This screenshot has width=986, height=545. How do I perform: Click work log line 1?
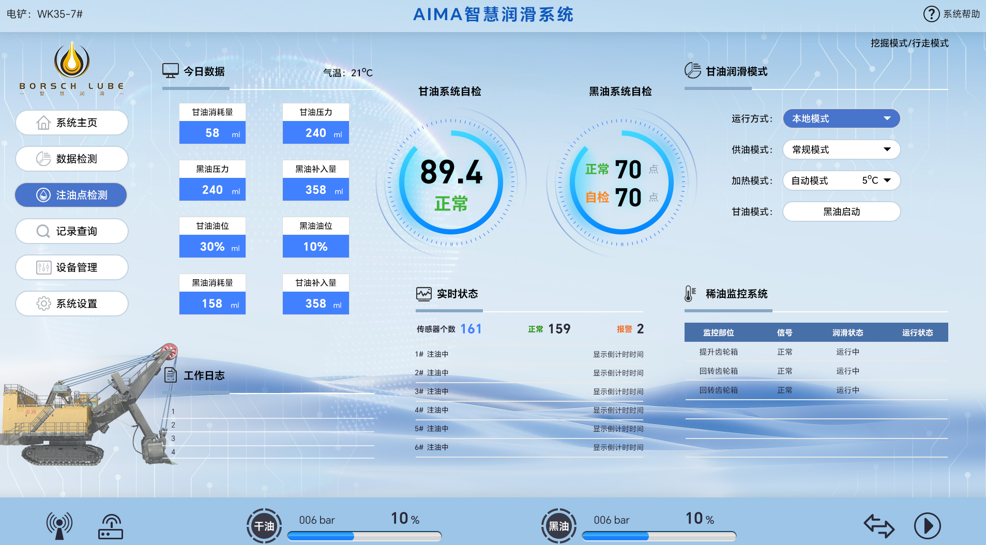tap(268, 412)
